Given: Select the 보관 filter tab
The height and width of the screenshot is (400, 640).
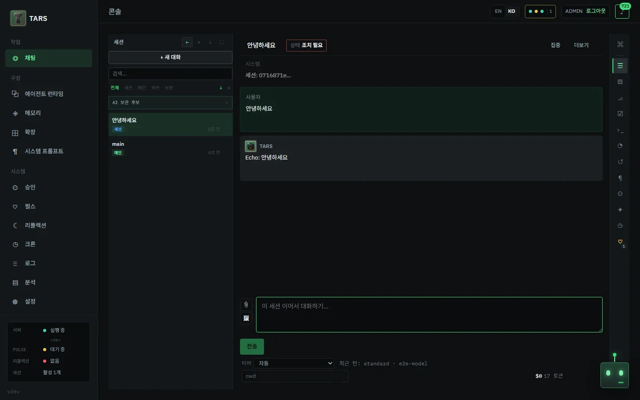Looking at the screenshot, I should tap(169, 88).
